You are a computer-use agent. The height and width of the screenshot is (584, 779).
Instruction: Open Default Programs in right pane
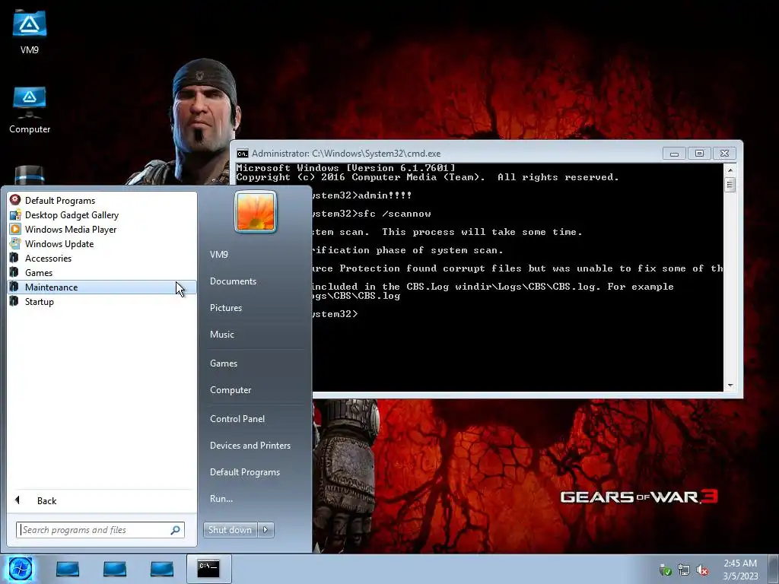point(245,472)
